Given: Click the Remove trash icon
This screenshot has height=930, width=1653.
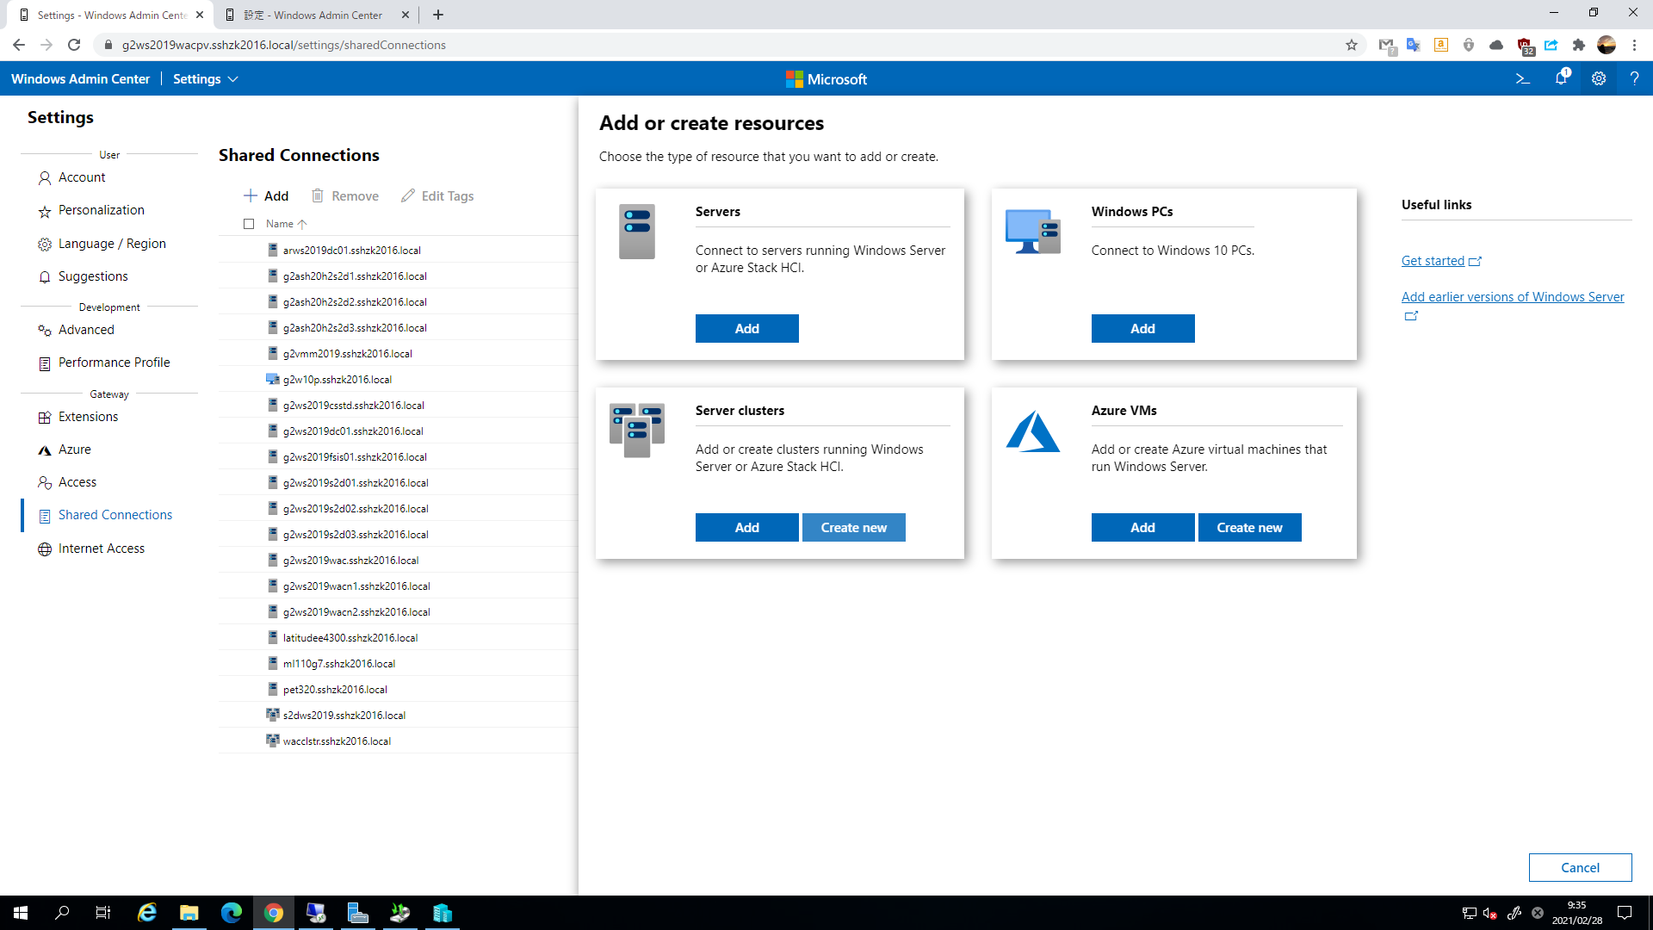Looking at the screenshot, I should (x=317, y=195).
